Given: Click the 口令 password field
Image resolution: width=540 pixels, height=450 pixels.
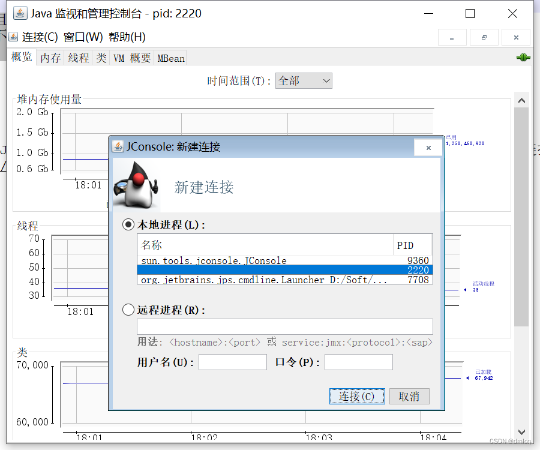Looking at the screenshot, I should (359, 362).
